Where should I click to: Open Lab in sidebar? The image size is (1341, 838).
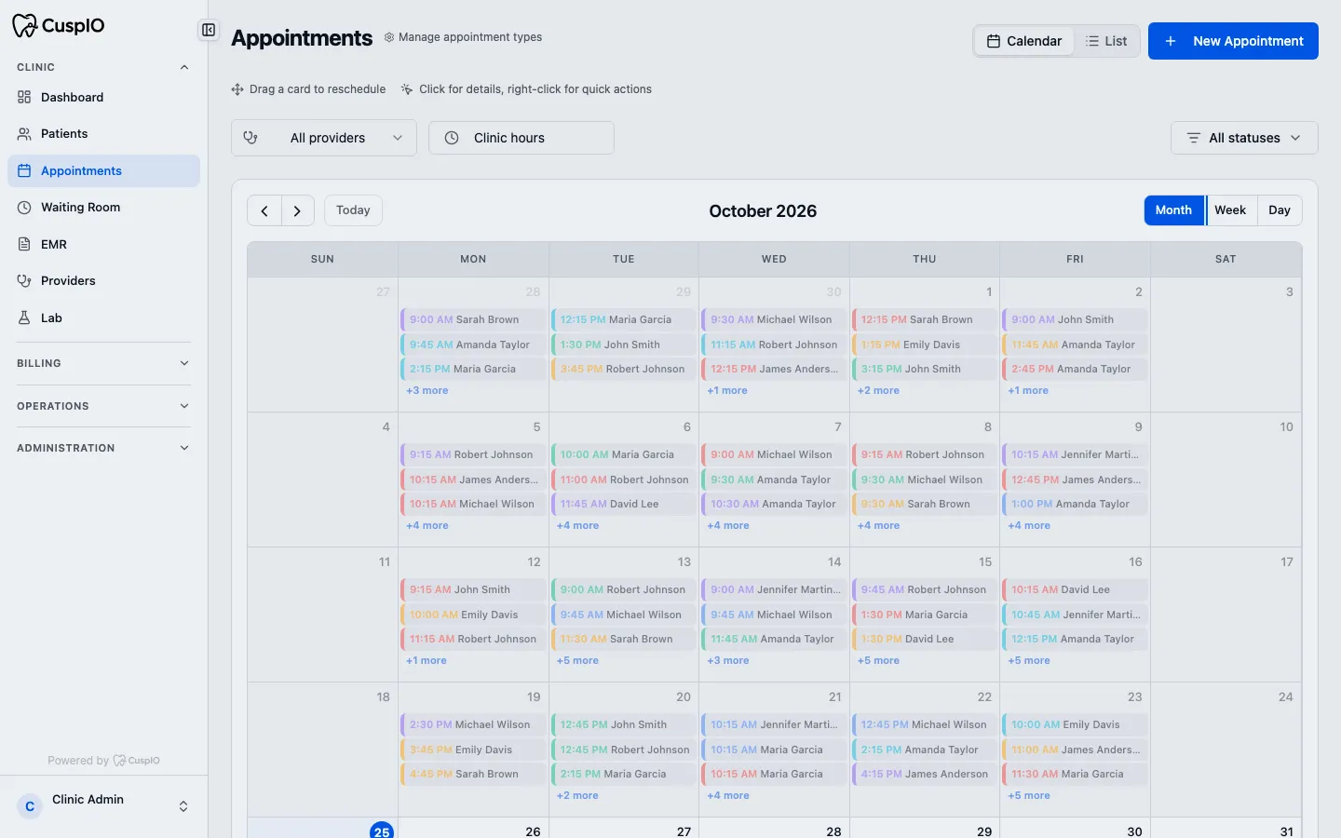[103, 318]
